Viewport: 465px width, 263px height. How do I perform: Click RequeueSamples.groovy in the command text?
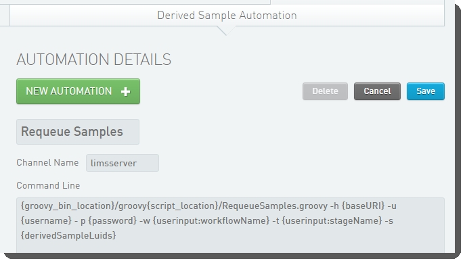(x=275, y=206)
